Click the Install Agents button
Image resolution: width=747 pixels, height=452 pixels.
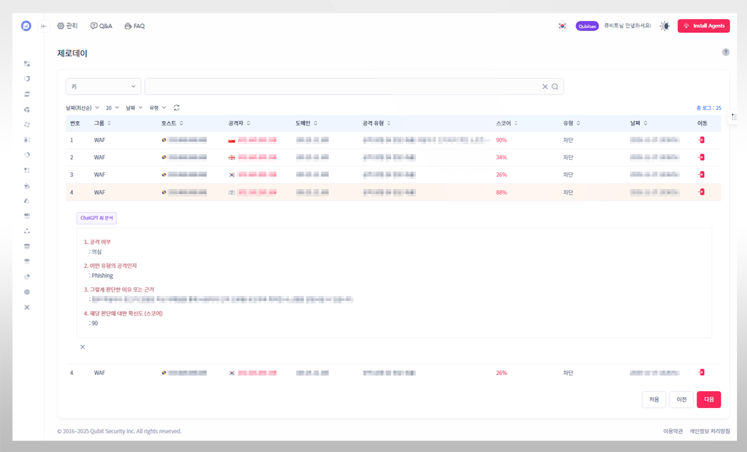(703, 26)
